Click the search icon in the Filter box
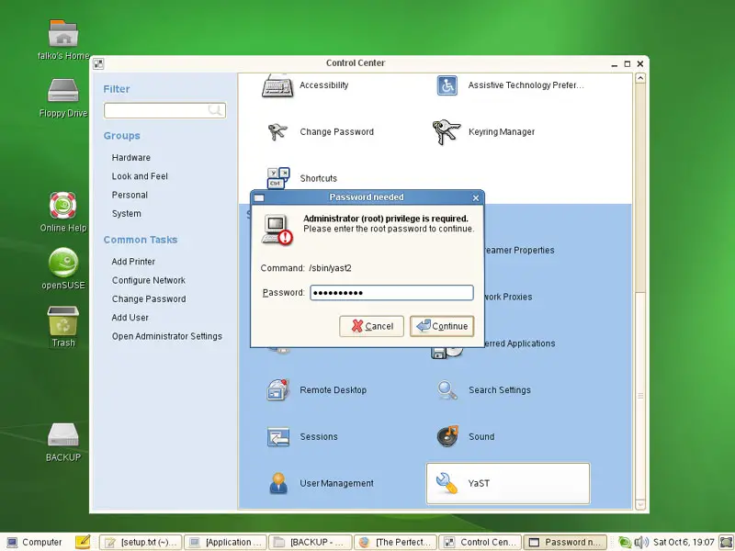This screenshot has width=735, height=551. (215, 110)
